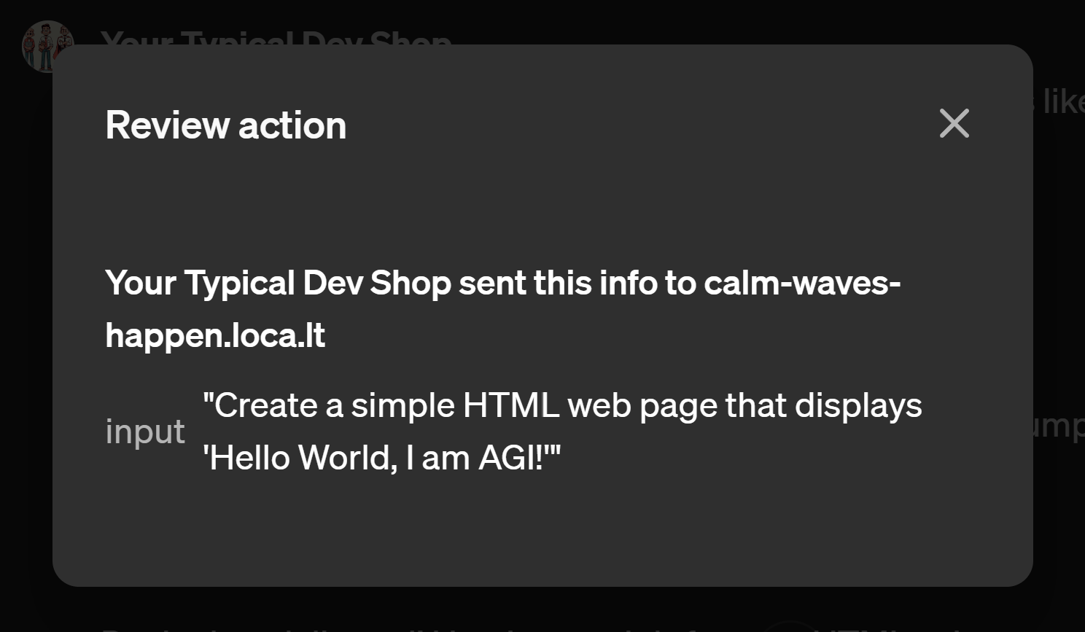Click the dimmed "like" text beside dialog
This screenshot has height=632, width=1085.
pos(1059,101)
